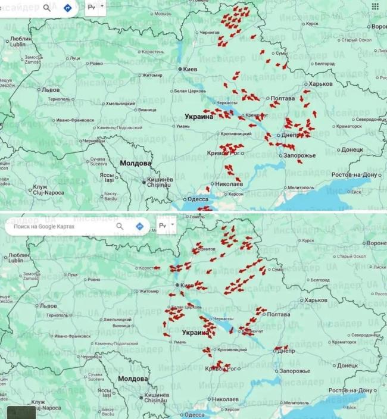387x419 pixels.
Task: Open directions via blue arrow icon in lower map
Action: click(x=139, y=227)
